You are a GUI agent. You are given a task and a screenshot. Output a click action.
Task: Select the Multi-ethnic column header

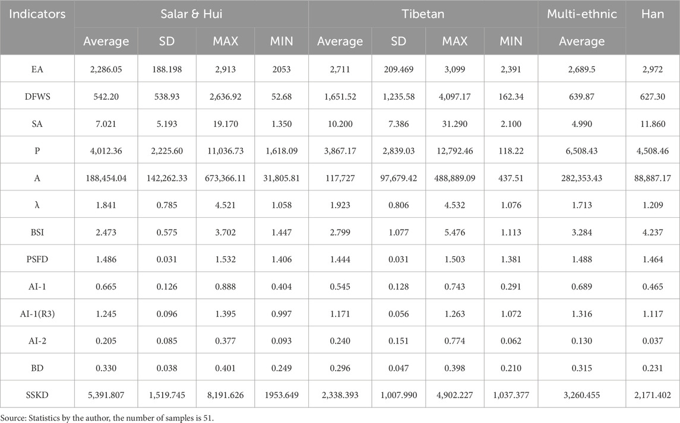click(x=581, y=14)
